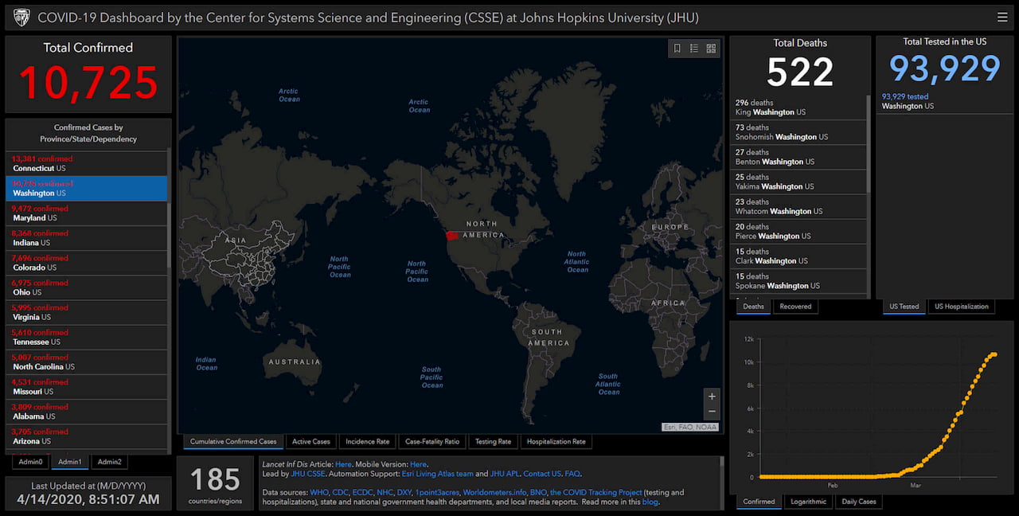Click Pierce Washington deaths row
The height and width of the screenshot is (516, 1019).
coord(798,231)
